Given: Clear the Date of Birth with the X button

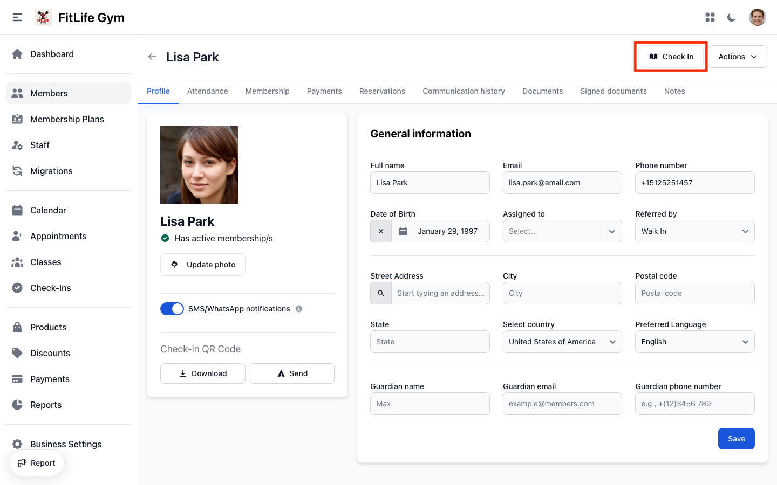Looking at the screenshot, I should coord(380,231).
